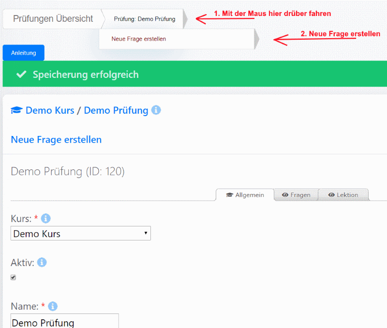Click into the Name text field

pyautogui.click(x=64, y=322)
